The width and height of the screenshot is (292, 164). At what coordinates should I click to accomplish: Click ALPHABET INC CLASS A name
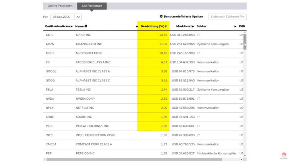(93, 71)
